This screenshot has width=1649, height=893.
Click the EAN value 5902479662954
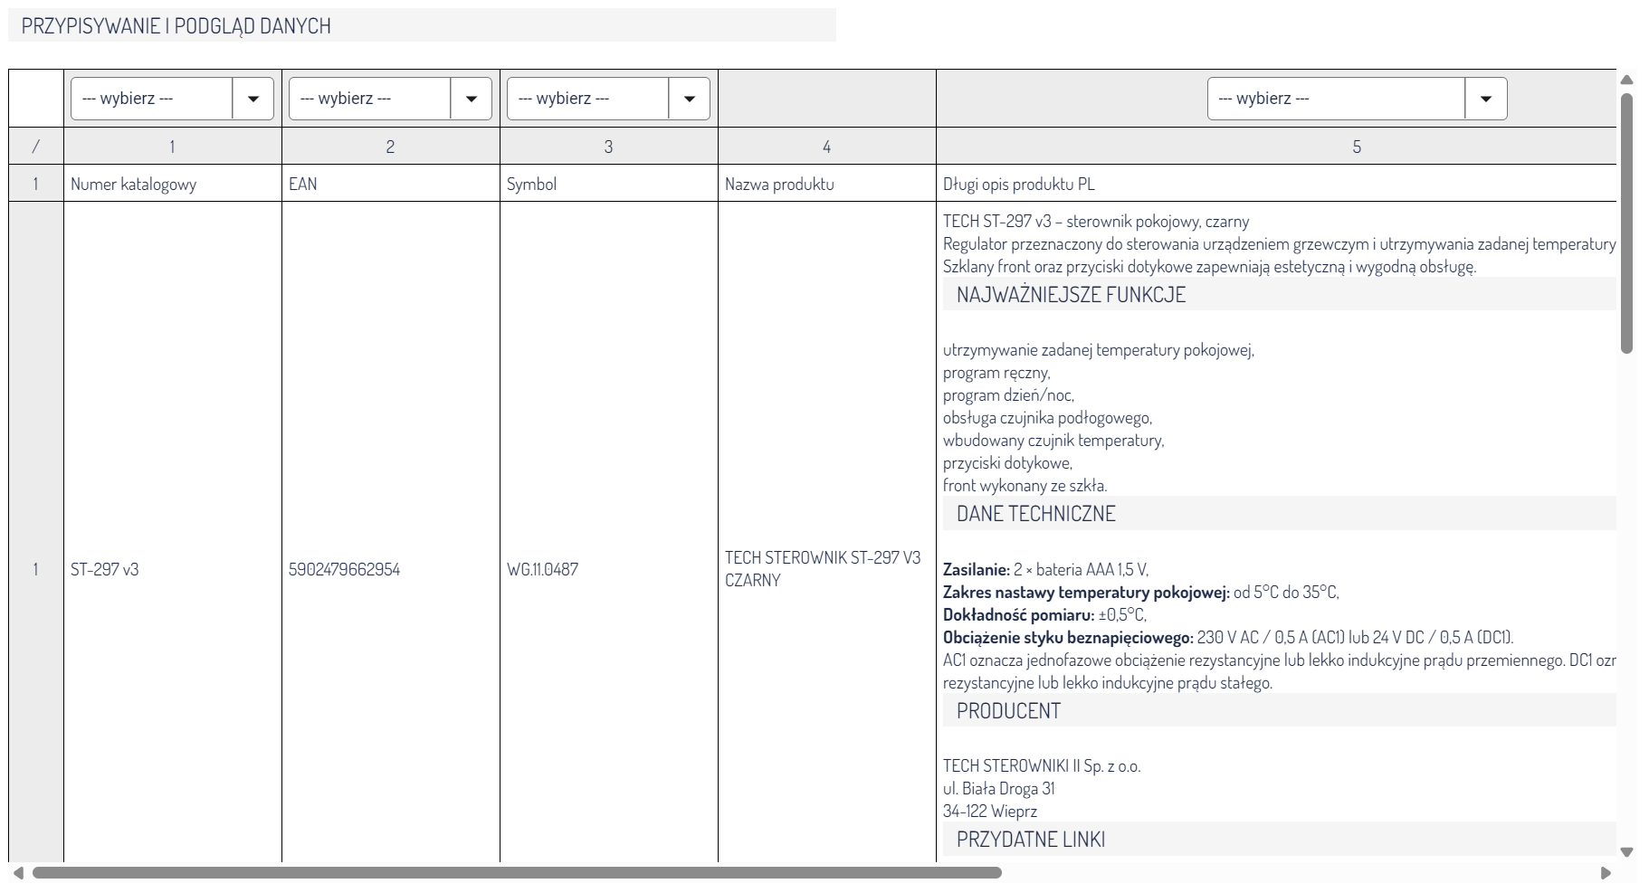[x=344, y=569]
